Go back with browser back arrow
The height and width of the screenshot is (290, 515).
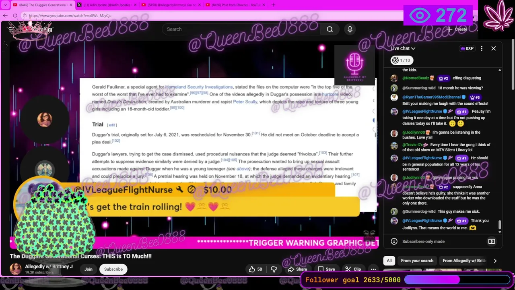[5, 15]
